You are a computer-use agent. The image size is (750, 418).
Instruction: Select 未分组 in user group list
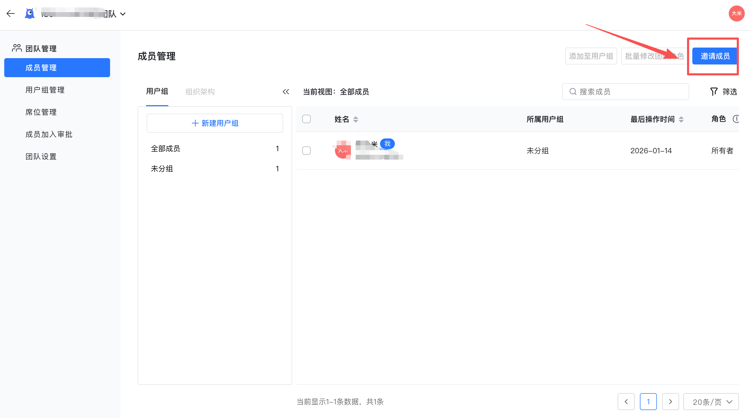tap(162, 169)
